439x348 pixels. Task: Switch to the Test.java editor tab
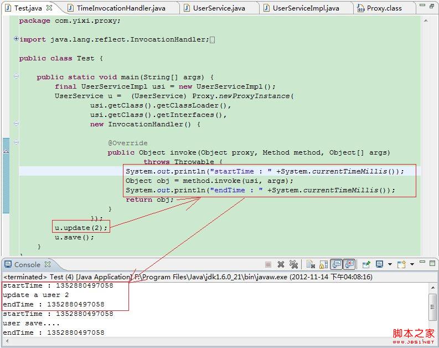tap(28, 8)
